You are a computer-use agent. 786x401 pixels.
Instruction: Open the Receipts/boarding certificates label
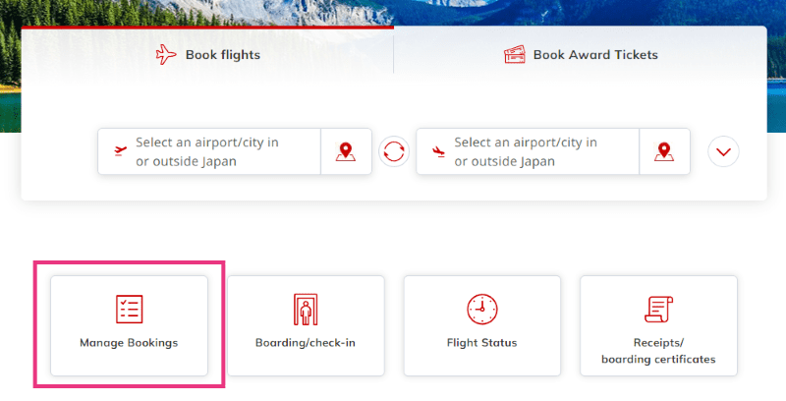[658, 351]
